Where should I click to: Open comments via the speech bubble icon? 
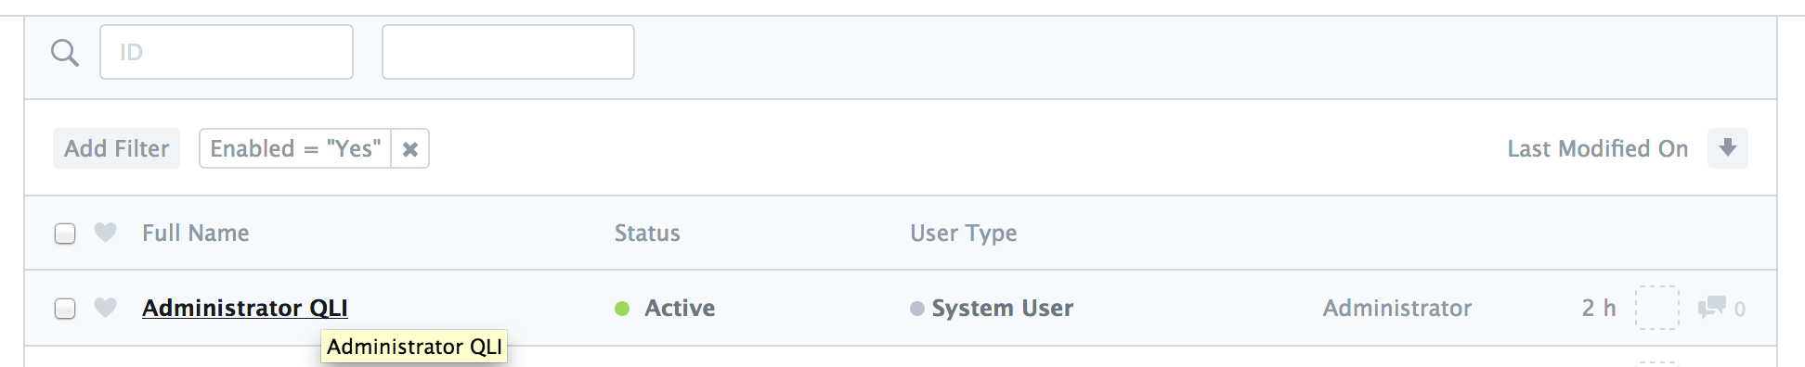click(1712, 308)
